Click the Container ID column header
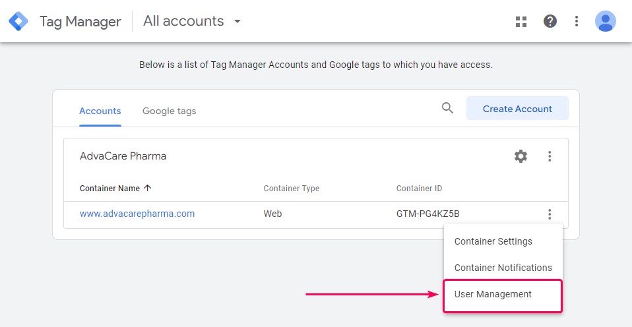The image size is (632, 327). (x=419, y=189)
